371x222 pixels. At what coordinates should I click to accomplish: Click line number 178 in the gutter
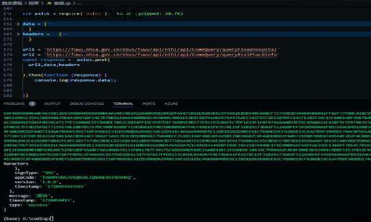pyautogui.click(x=7, y=75)
